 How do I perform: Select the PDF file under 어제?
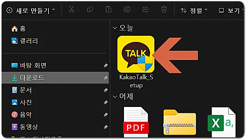tap(136, 122)
